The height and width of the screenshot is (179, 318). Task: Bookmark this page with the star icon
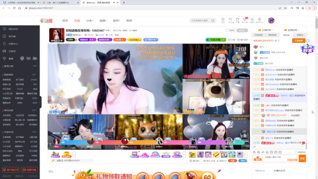click(285, 8)
